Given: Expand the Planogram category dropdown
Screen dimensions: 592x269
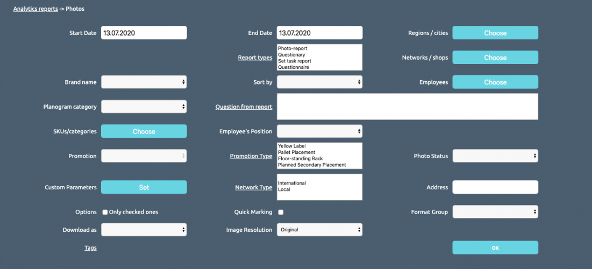Looking at the screenshot, I should coord(144,107).
